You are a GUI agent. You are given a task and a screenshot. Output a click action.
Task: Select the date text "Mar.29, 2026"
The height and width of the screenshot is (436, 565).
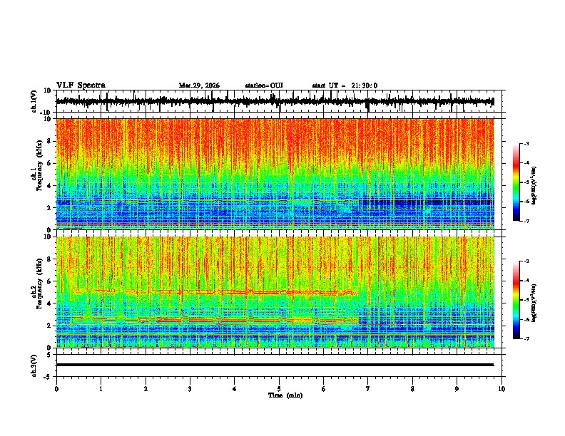click(199, 85)
